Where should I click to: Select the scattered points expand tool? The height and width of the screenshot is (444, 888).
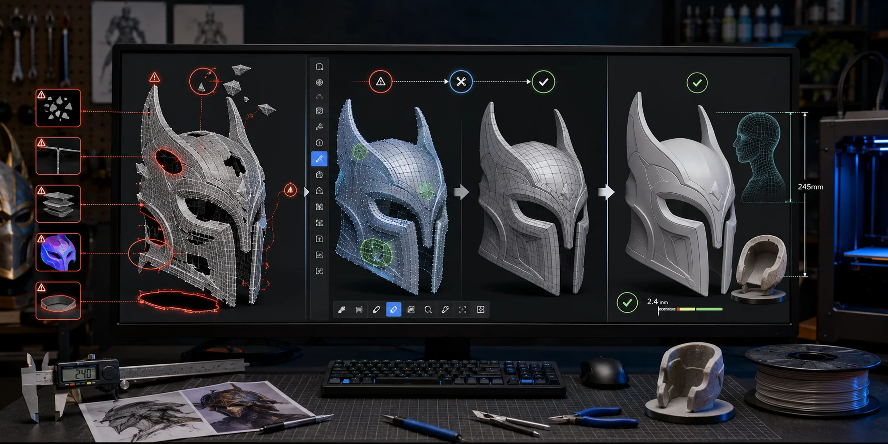pos(463,309)
